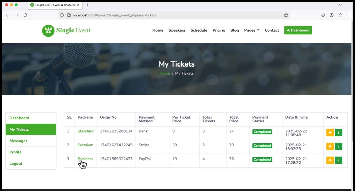Open a new browser tab

click(x=87, y=5)
